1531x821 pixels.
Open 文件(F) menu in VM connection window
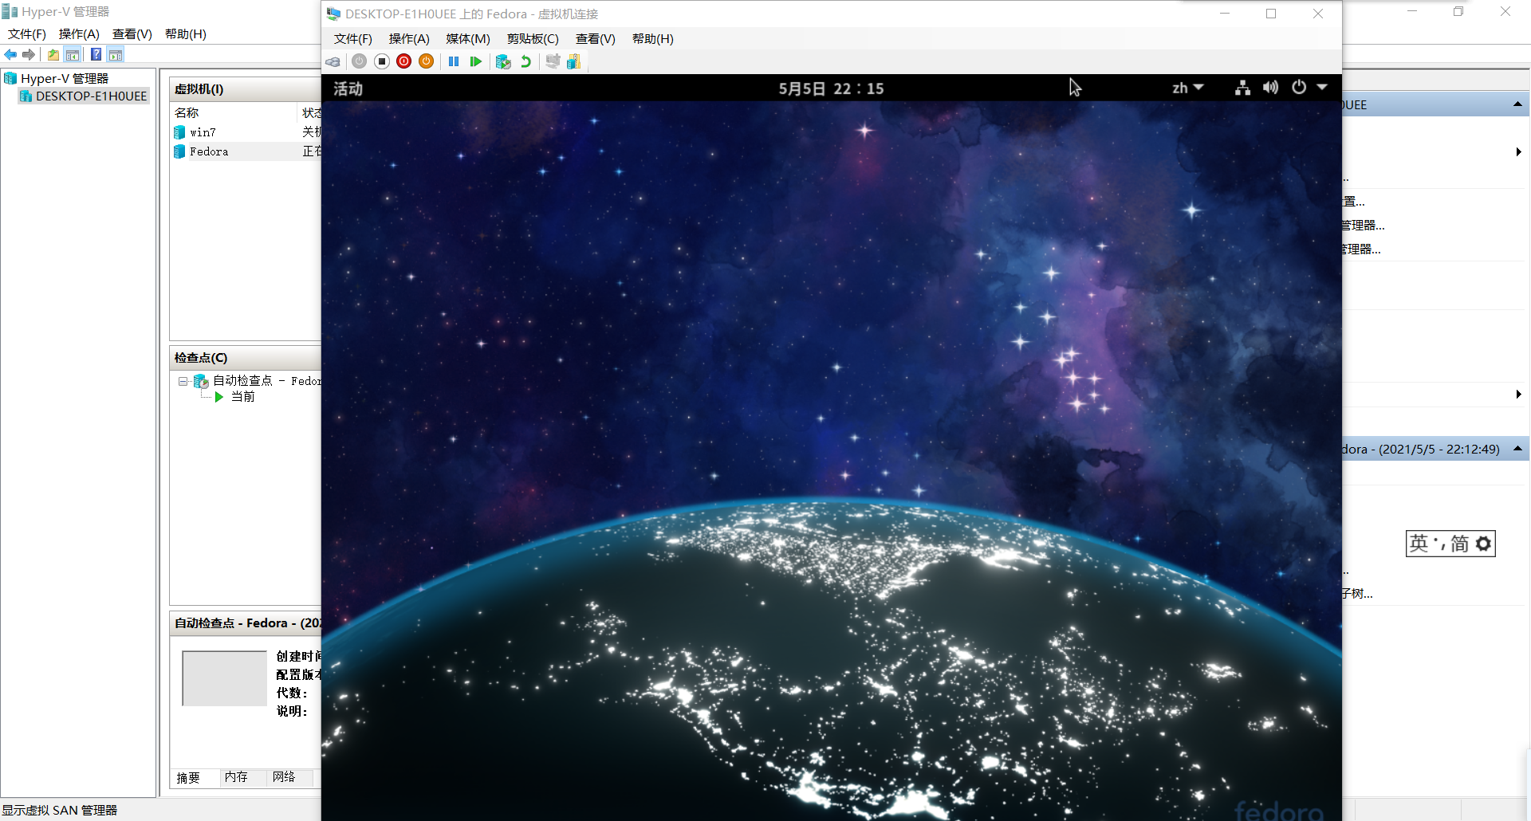click(x=353, y=39)
